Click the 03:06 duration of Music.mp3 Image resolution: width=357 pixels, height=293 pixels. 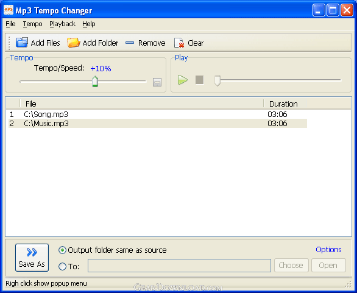[277, 124]
